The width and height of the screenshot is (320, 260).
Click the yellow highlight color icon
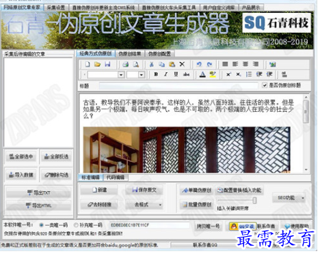tap(213, 74)
